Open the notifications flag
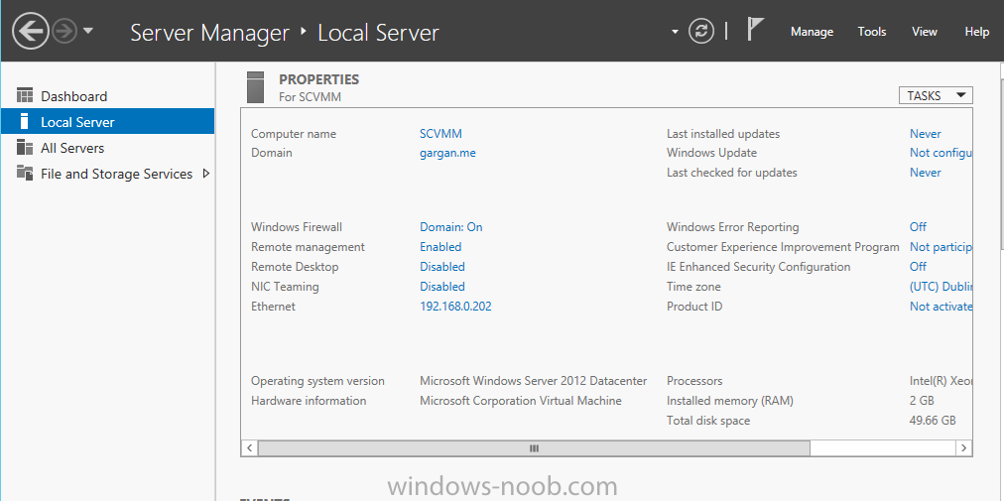This screenshot has height=501, width=1004. tap(756, 30)
